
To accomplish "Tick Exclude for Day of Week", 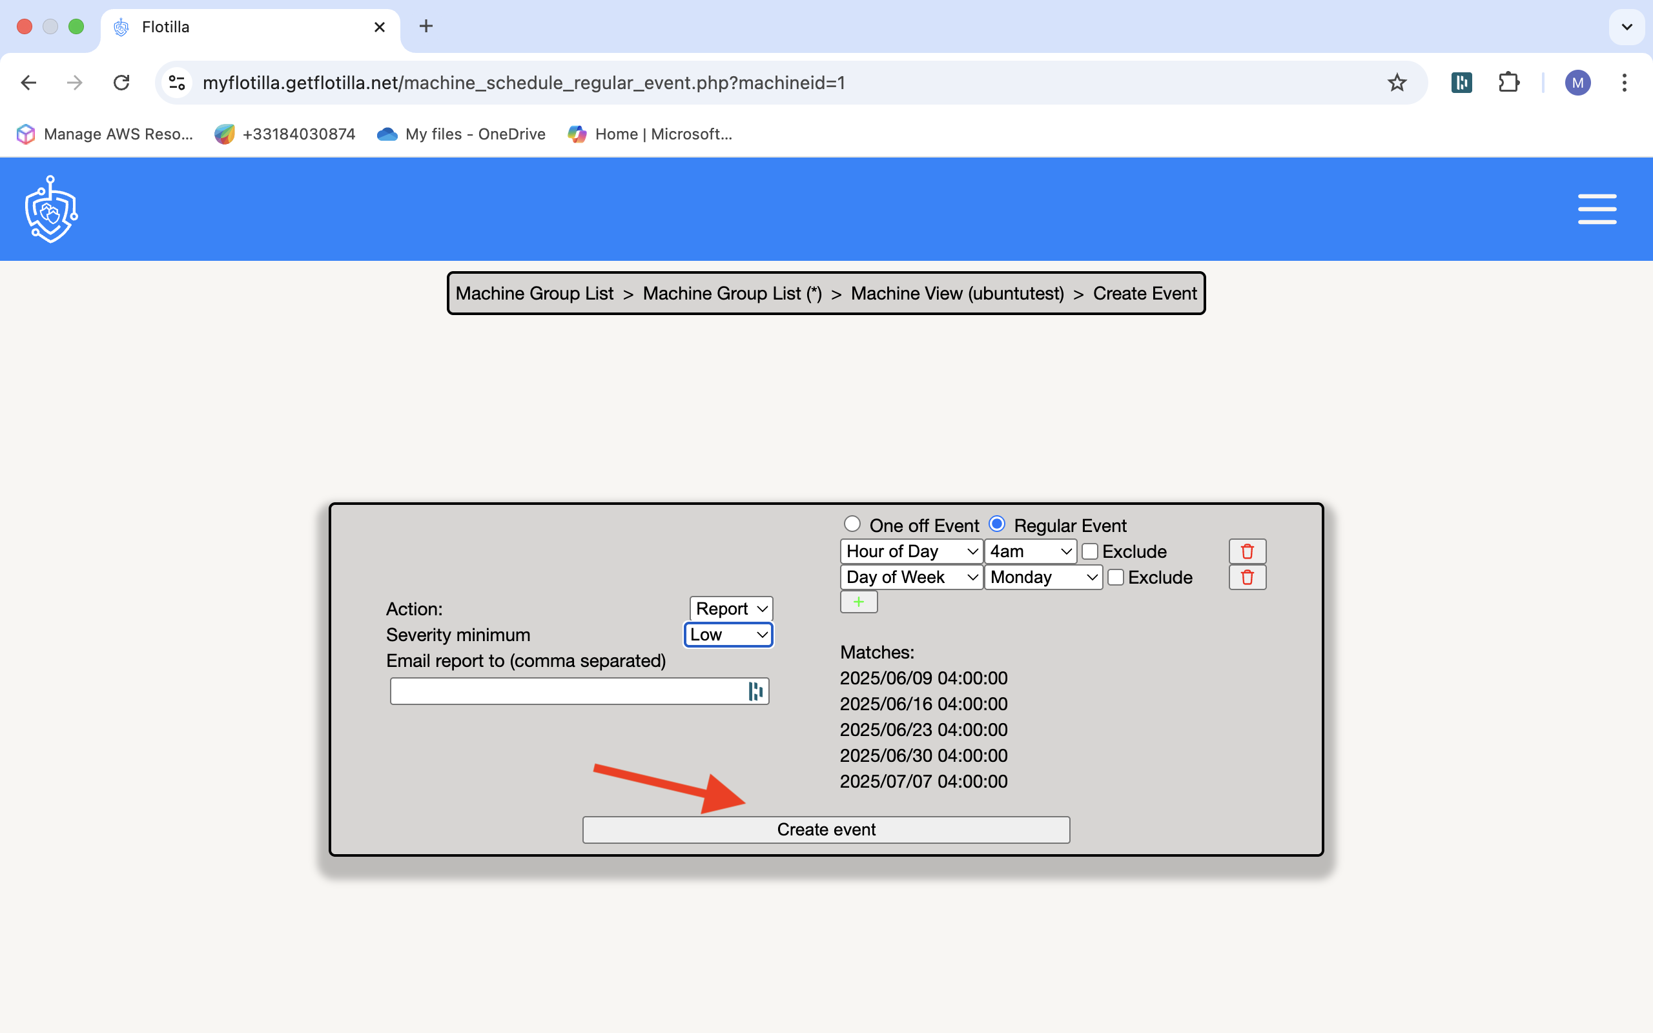I will [1115, 577].
